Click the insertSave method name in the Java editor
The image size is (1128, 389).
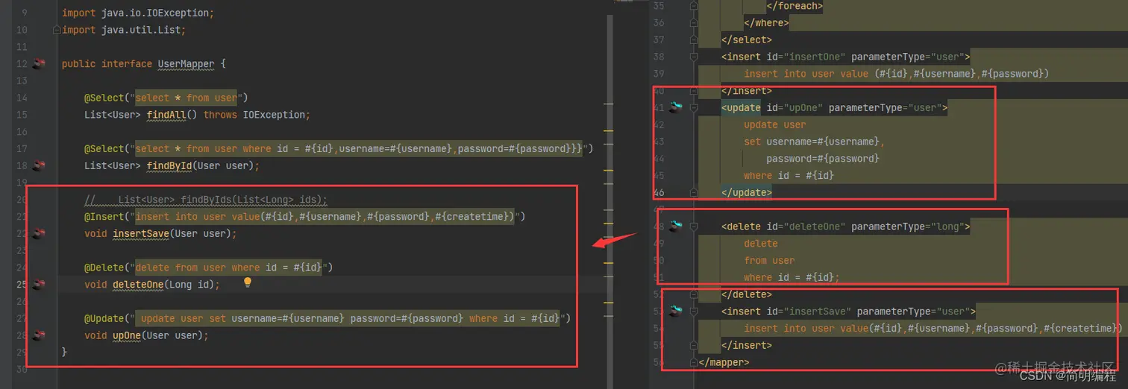pos(141,233)
